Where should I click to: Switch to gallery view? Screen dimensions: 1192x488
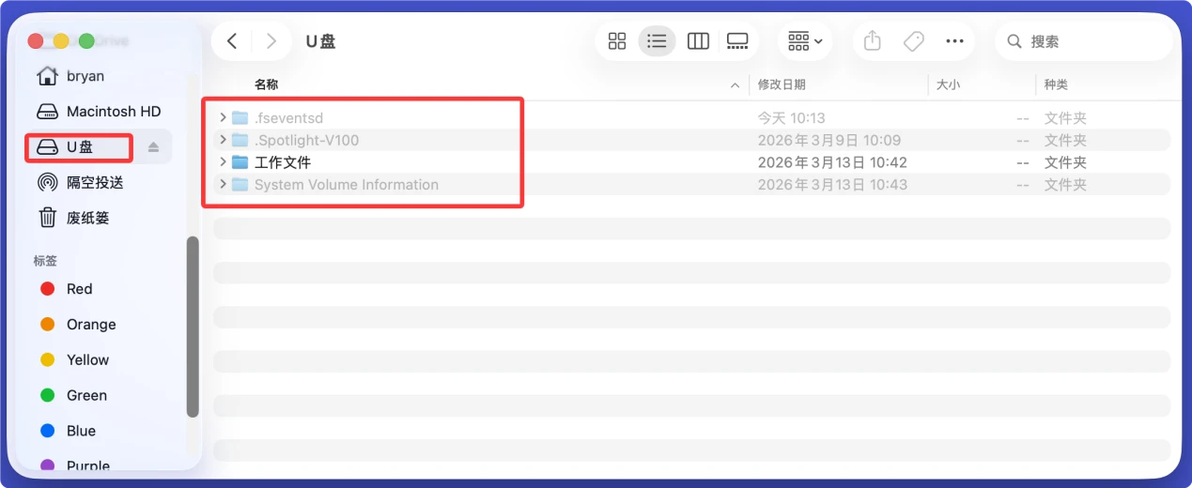(737, 41)
